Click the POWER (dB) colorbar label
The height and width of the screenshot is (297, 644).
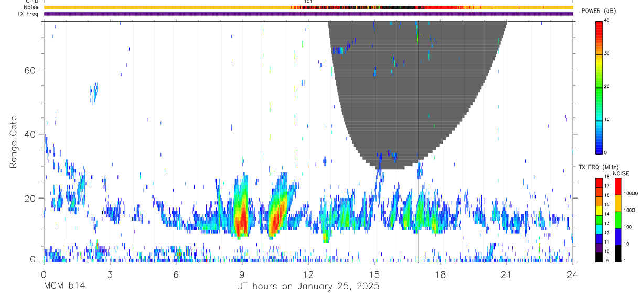pyautogui.click(x=598, y=11)
